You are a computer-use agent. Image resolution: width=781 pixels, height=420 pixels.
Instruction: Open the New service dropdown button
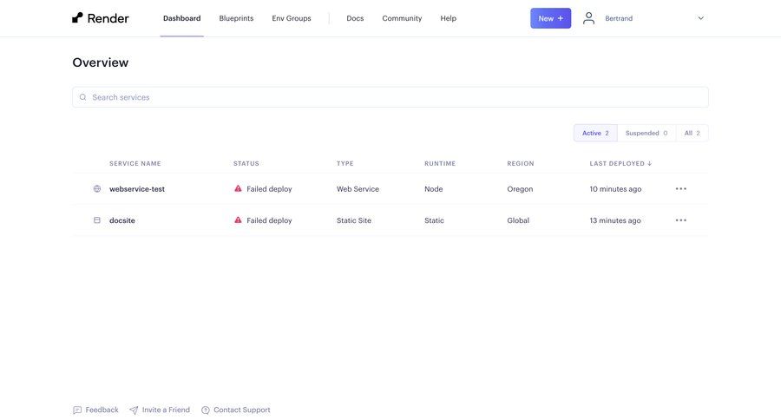pyautogui.click(x=550, y=18)
